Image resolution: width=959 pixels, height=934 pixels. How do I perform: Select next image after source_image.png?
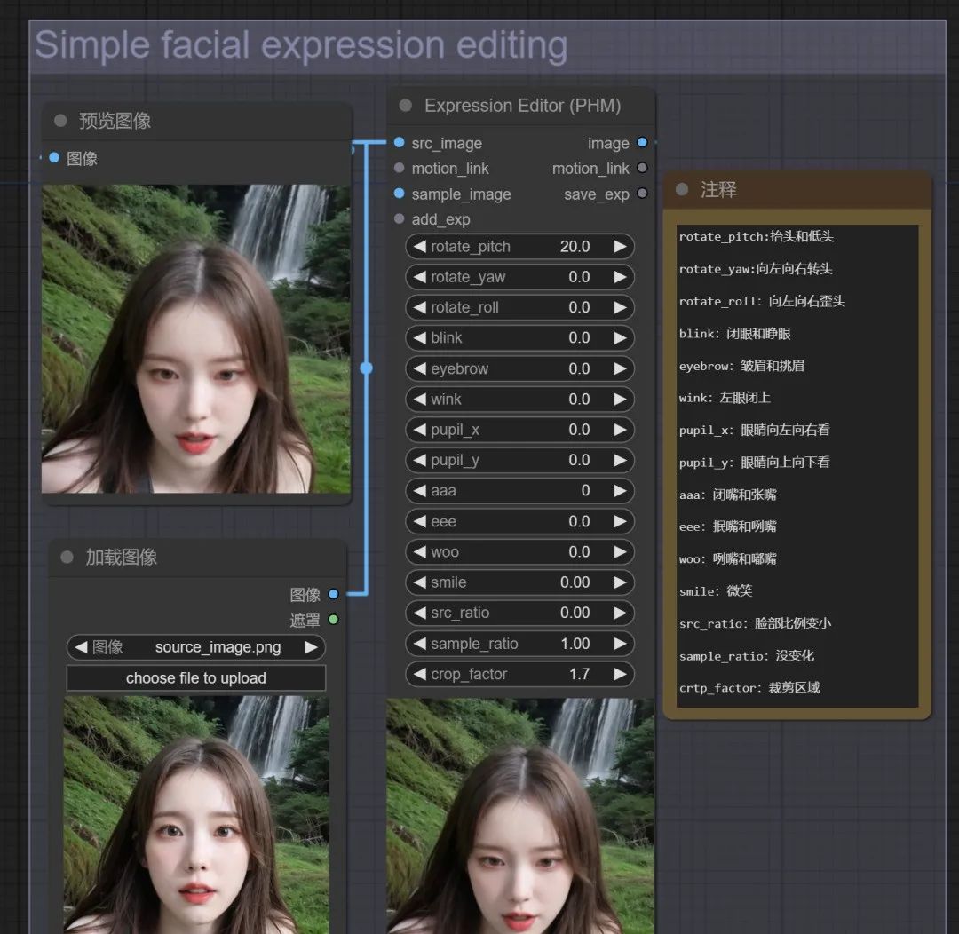pos(311,647)
